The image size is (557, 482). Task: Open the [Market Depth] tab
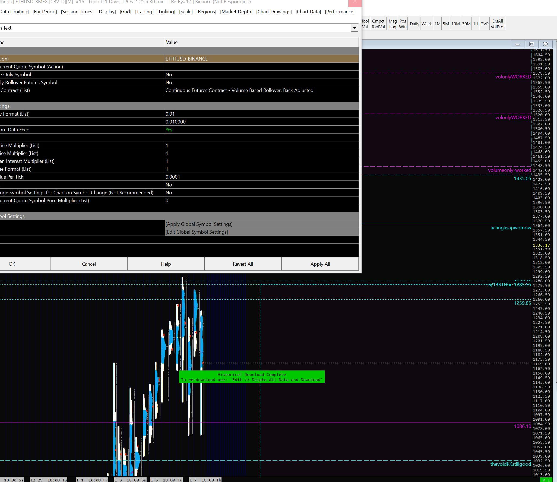tap(236, 12)
